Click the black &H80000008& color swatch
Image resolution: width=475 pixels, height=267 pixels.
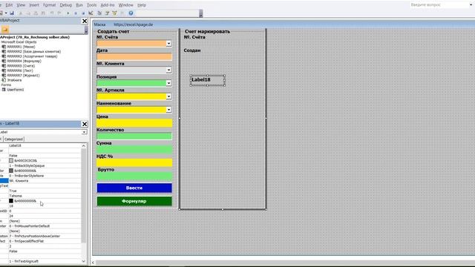(x=11, y=201)
